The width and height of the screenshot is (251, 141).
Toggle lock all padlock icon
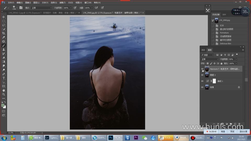coord(221,63)
